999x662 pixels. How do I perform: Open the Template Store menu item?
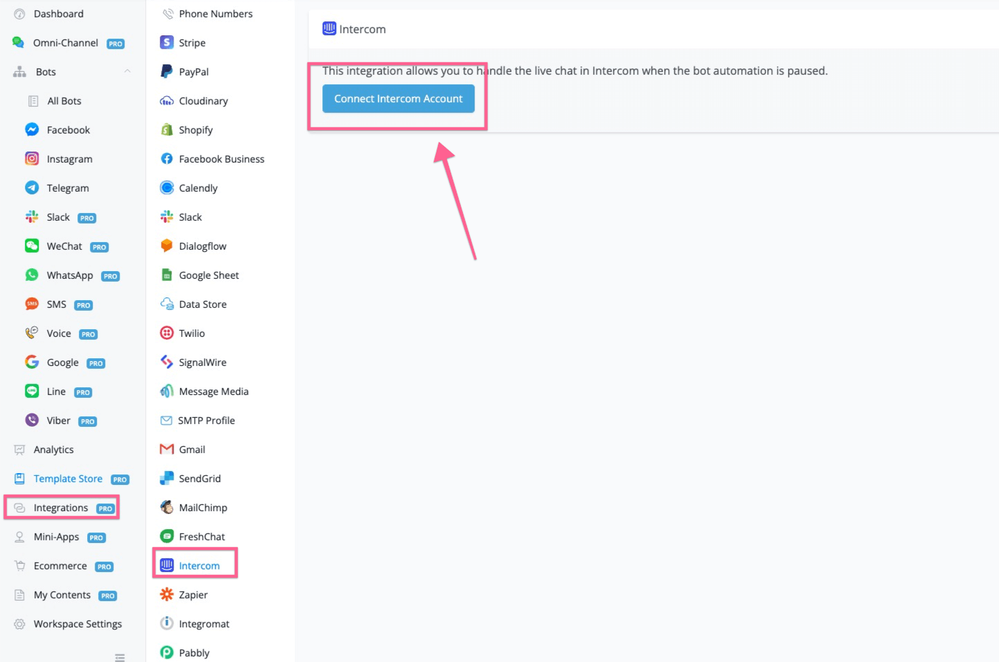point(68,479)
